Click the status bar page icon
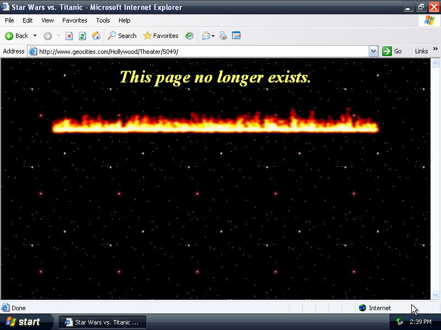 (6, 308)
